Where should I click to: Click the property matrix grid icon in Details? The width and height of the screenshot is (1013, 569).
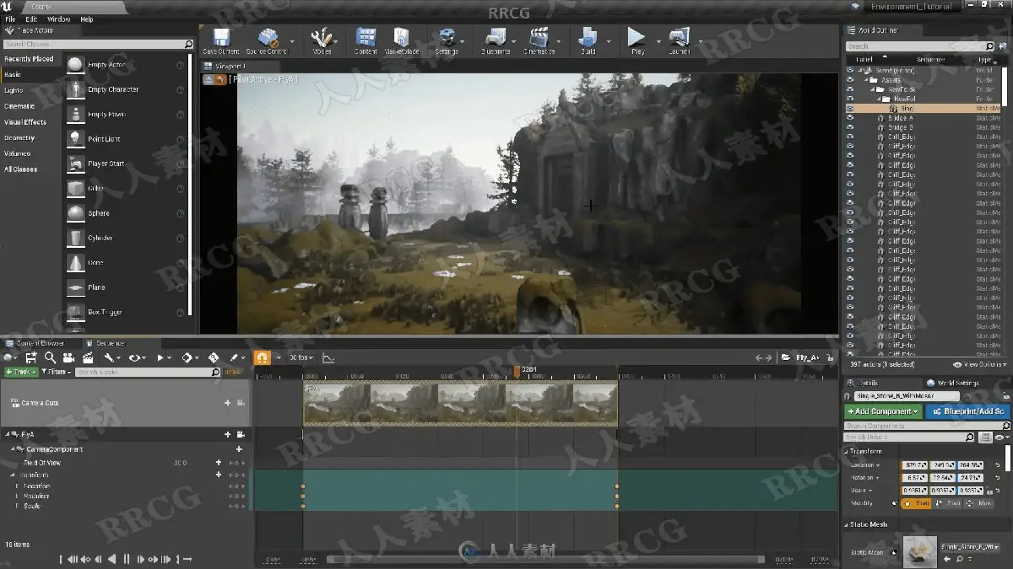[x=986, y=437]
